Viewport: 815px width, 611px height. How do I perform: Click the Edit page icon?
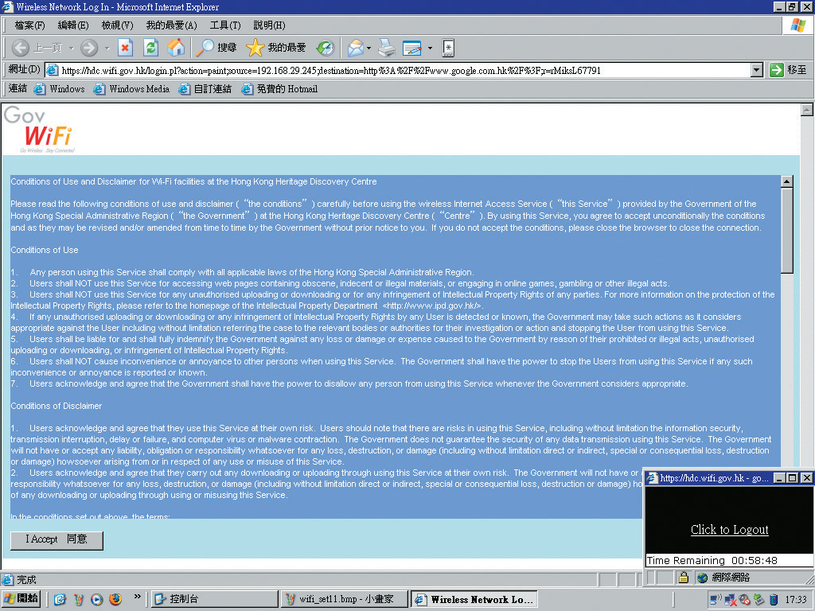[x=412, y=48]
